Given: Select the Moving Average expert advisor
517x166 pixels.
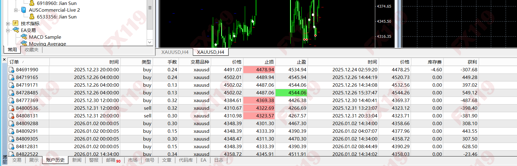Looking at the screenshot, I should coord(47,44).
